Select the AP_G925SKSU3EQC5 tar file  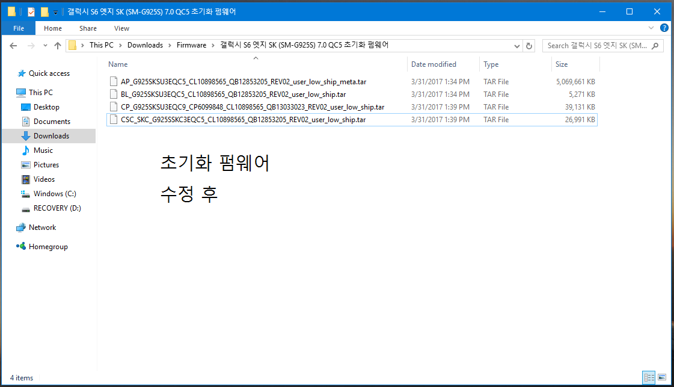point(244,82)
